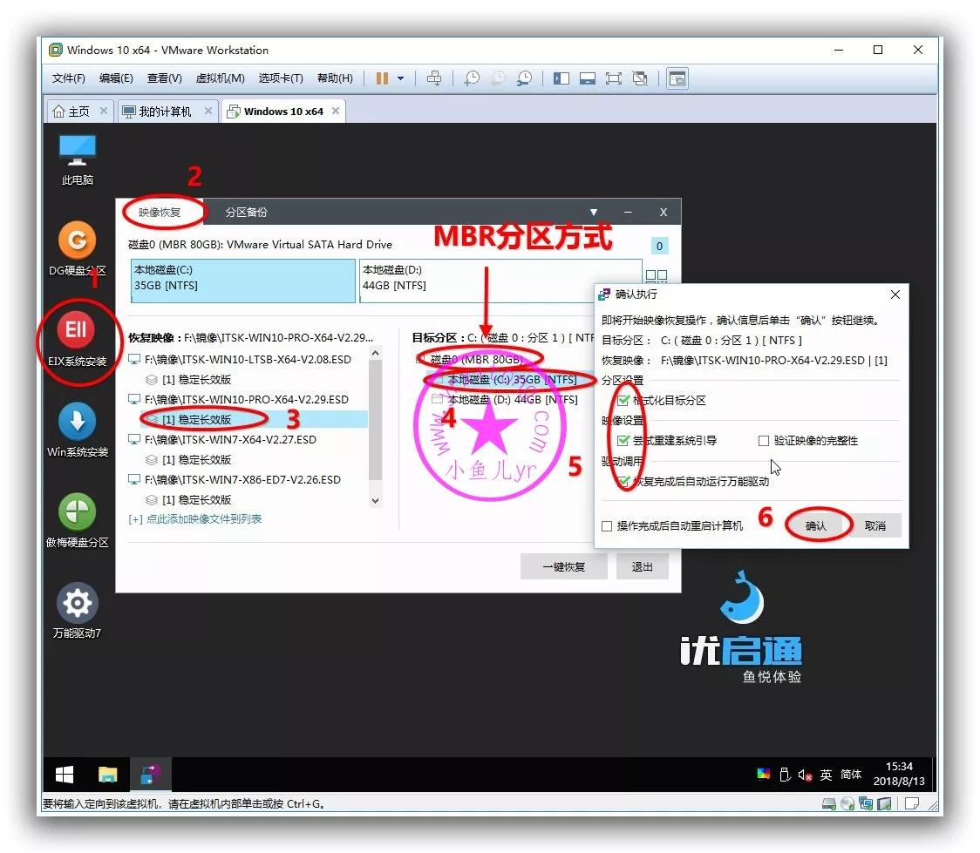Open File Explorer from the guest taskbar

tap(107, 774)
